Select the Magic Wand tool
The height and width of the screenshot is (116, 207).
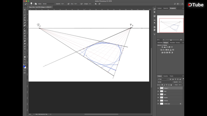[25, 18]
